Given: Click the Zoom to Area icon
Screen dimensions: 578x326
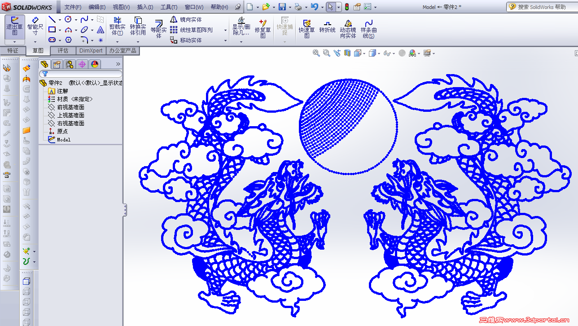Looking at the screenshot, I should (x=326, y=53).
